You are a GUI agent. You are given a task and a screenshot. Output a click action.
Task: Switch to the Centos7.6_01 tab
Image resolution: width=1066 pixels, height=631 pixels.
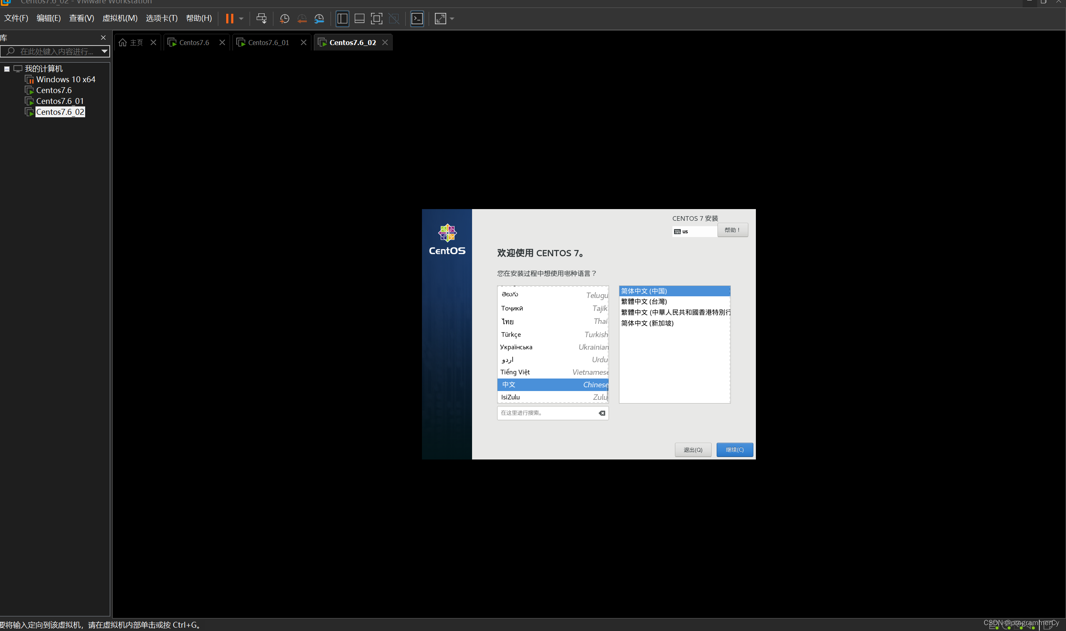coord(268,43)
